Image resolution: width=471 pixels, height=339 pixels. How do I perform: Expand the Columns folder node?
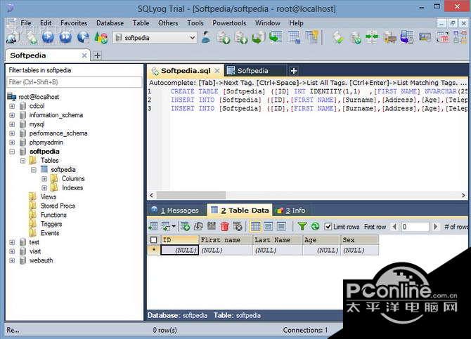coord(44,179)
